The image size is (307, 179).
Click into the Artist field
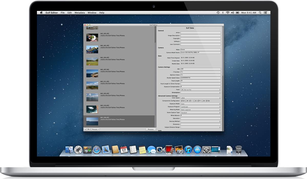(x=201, y=33)
